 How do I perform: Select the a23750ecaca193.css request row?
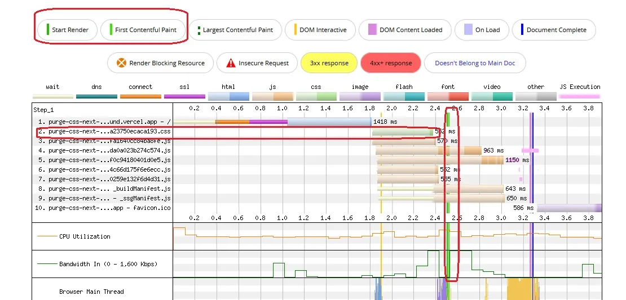click(x=104, y=131)
